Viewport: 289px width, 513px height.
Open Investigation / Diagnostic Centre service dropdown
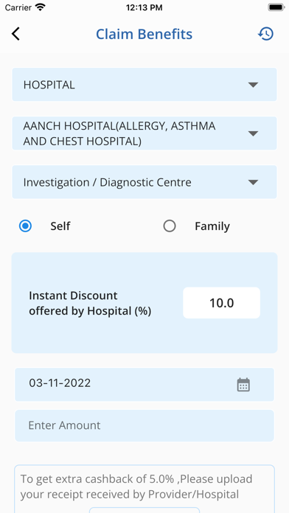144,182
